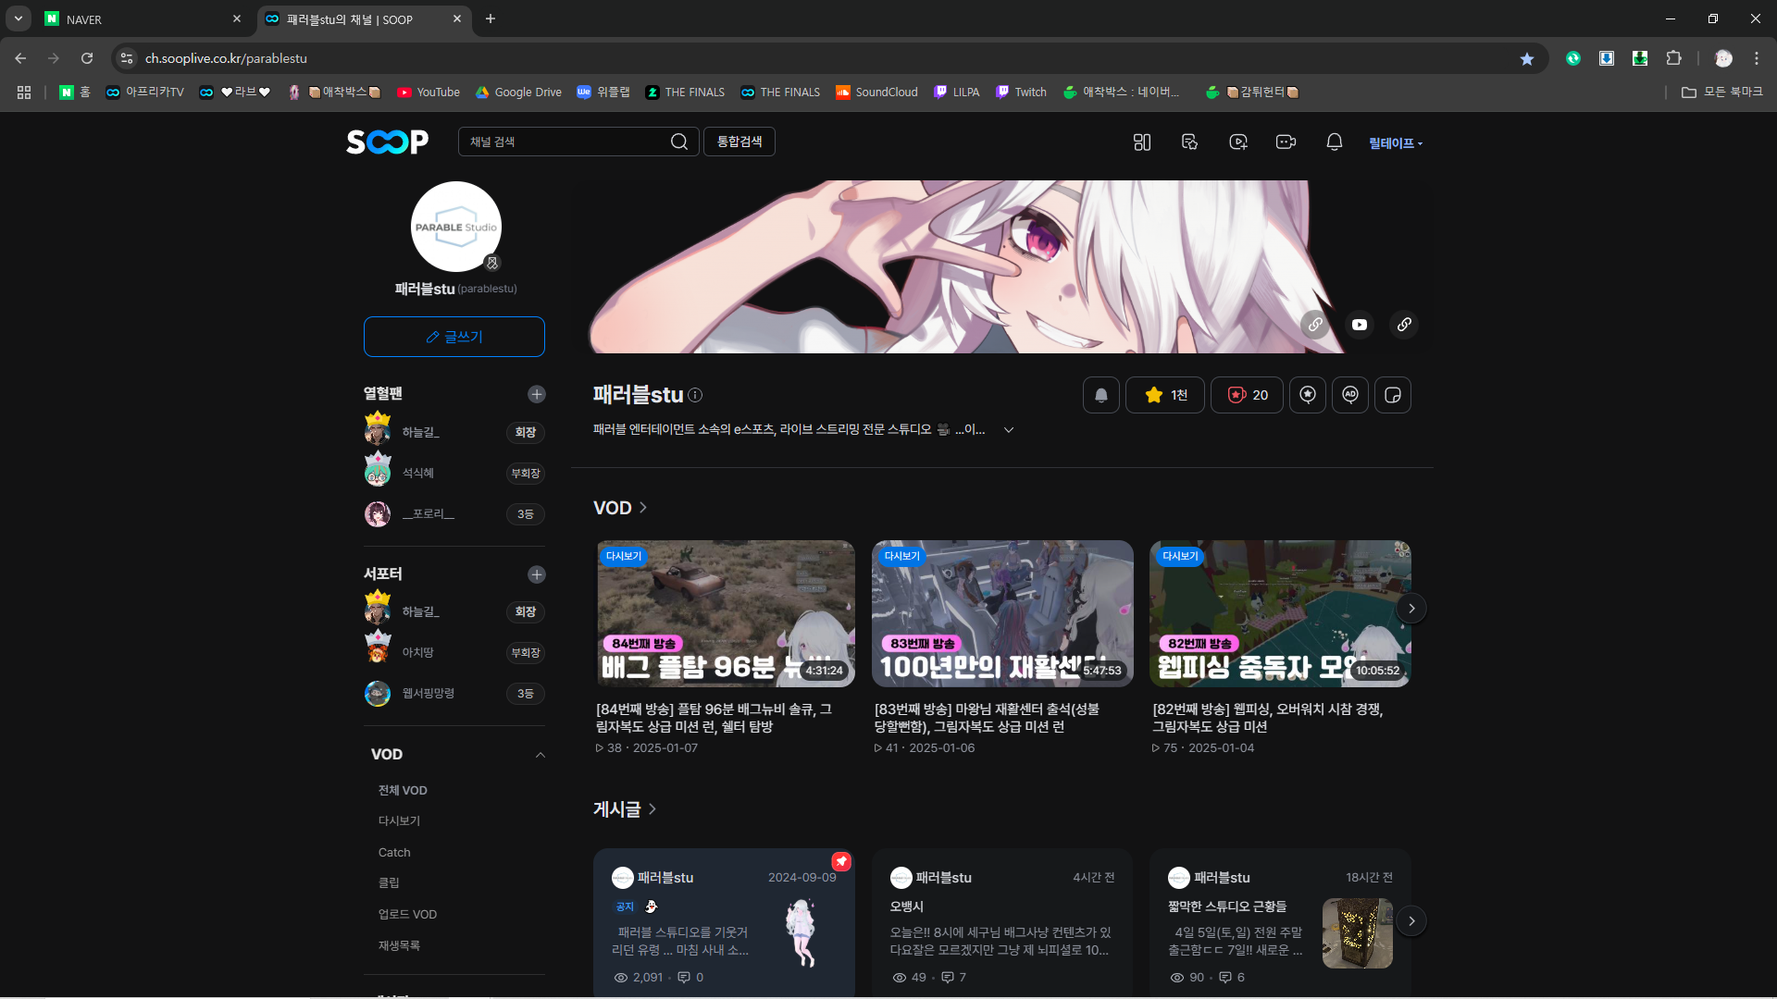The height and width of the screenshot is (999, 1777).
Task: Select 재생목록 in sidebar menu
Action: coord(399,945)
